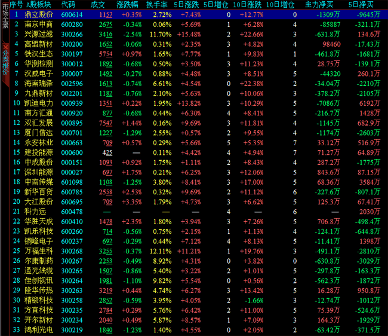Screen dimensions: 388x336
Task: Click stock name 方直科技
Action: [39, 310]
